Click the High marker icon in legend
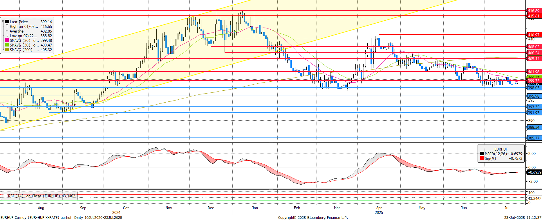 point(7,26)
